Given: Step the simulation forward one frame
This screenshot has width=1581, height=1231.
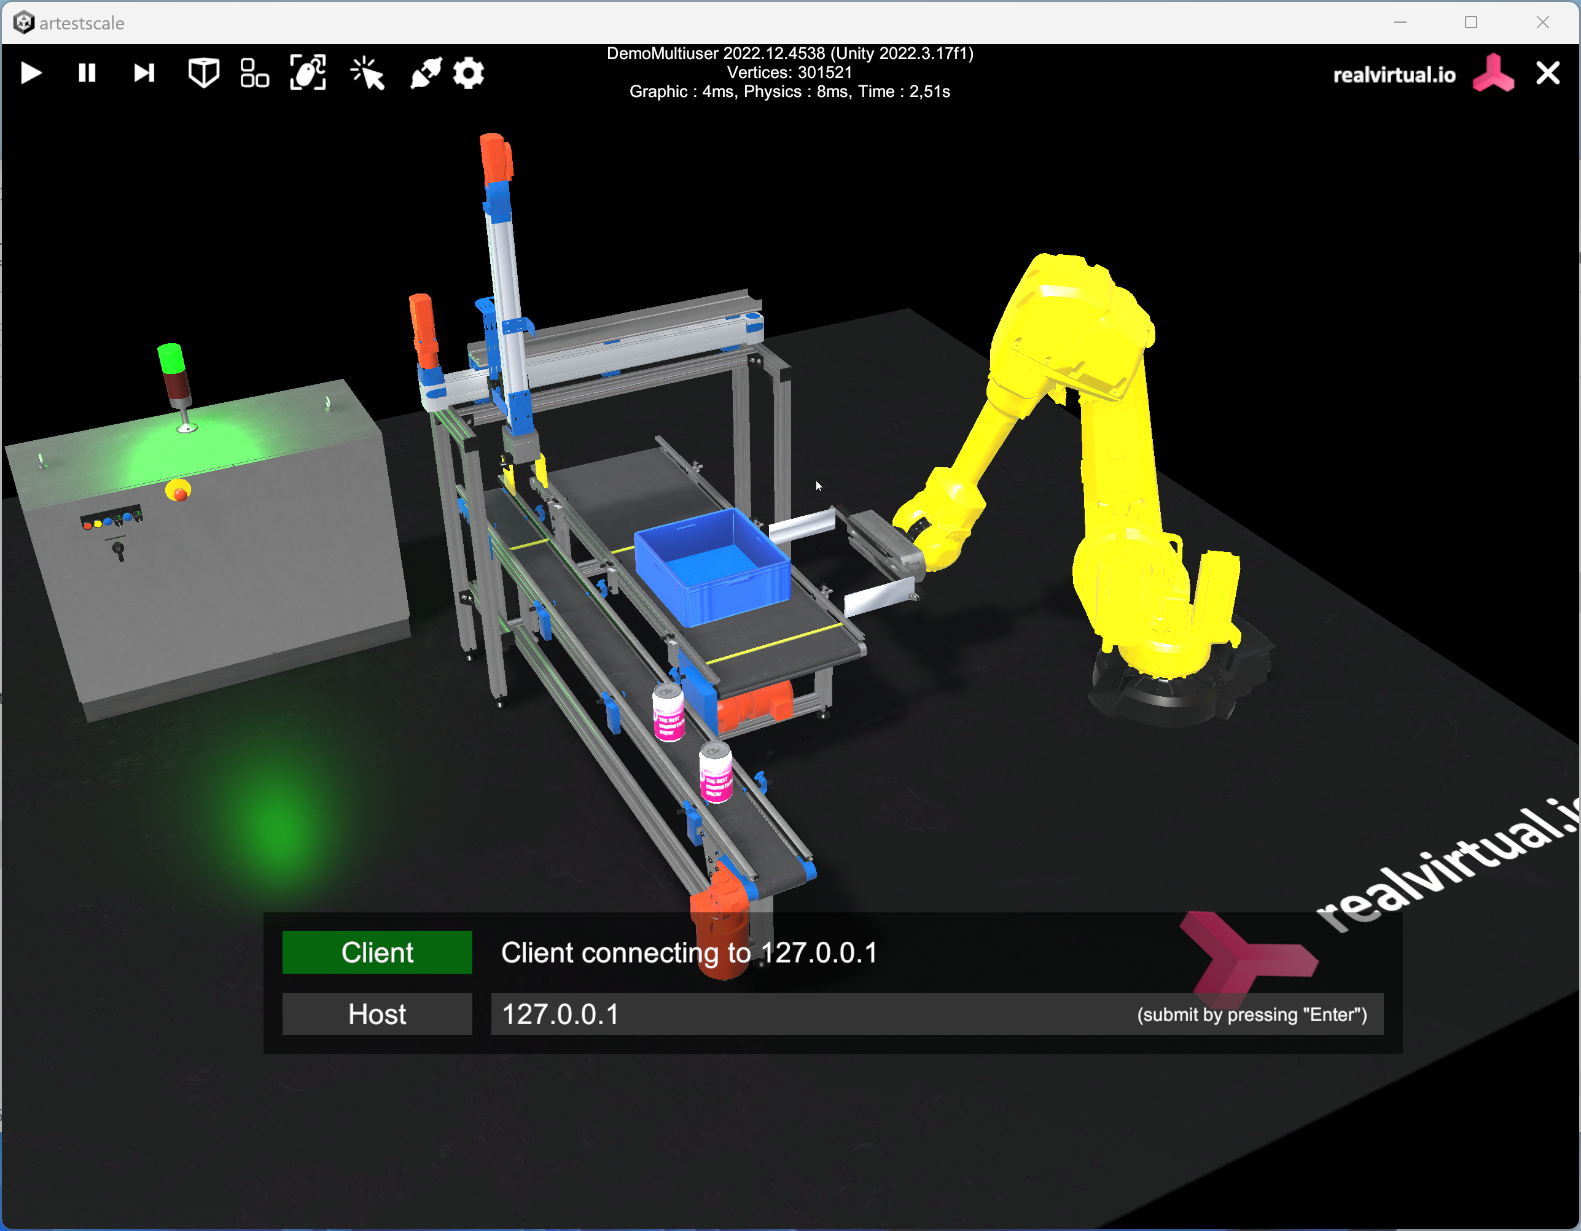Looking at the screenshot, I should (x=144, y=73).
